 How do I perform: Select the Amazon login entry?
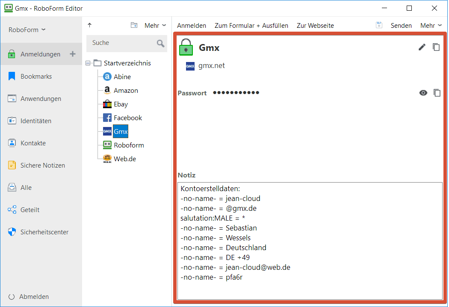tap(126, 91)
